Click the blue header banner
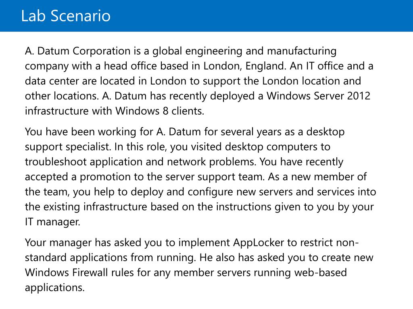Screen dimensions: 413x309 tap(206, 16)
